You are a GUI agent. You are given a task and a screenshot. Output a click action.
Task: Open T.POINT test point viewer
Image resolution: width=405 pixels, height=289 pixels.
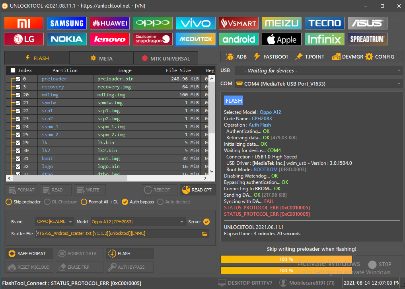310,57
